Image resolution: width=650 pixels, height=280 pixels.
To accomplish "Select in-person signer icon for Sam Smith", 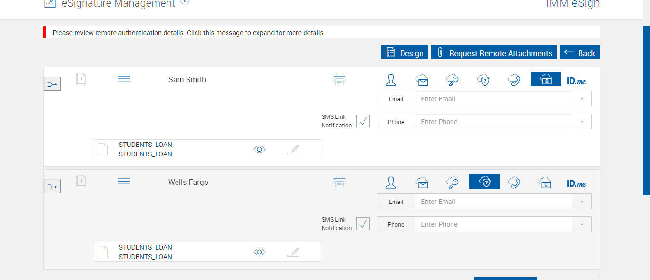I will click(391, 79).
